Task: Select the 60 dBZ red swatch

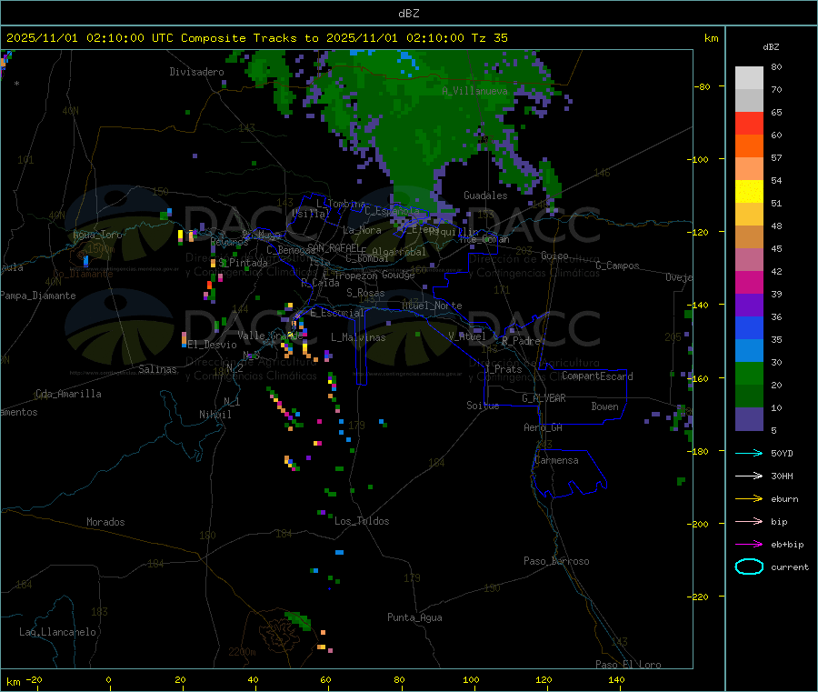Action: coord(749,123)
